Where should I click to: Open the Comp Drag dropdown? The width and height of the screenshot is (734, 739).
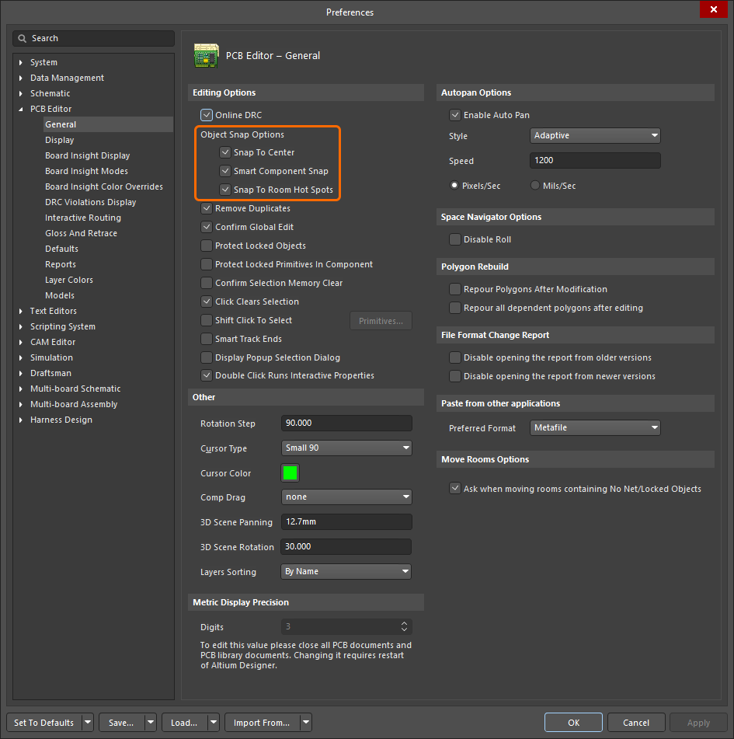click(x=346, y=497)
